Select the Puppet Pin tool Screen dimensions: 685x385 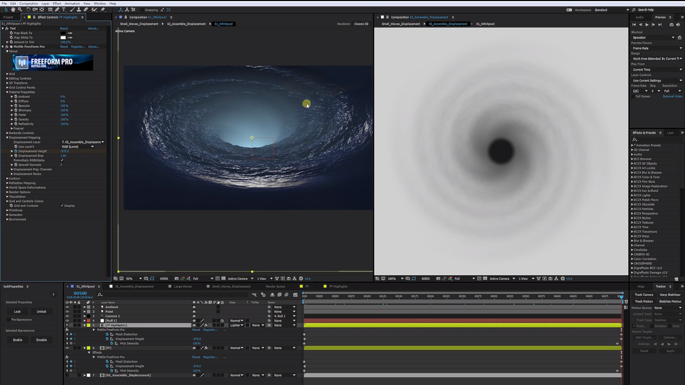coord(103,10)
